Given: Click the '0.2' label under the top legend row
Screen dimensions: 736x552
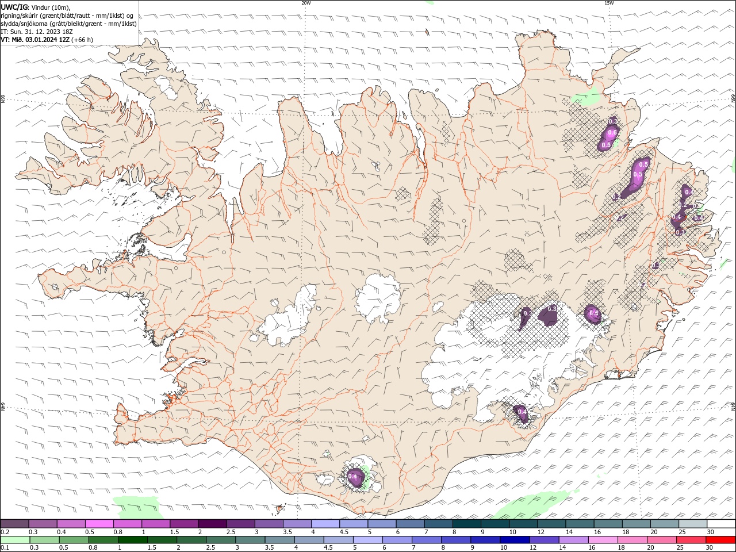Looking at the screenshot, I should tap(5, 532).
